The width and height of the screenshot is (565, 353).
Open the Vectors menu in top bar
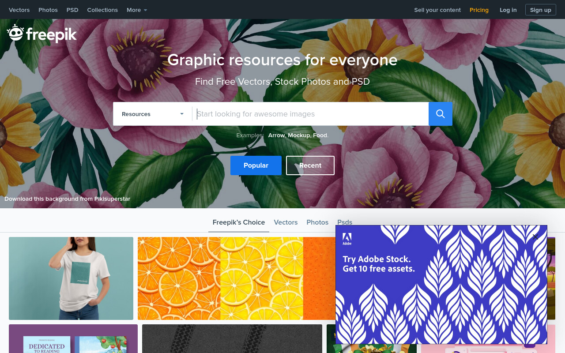[19, 10]
